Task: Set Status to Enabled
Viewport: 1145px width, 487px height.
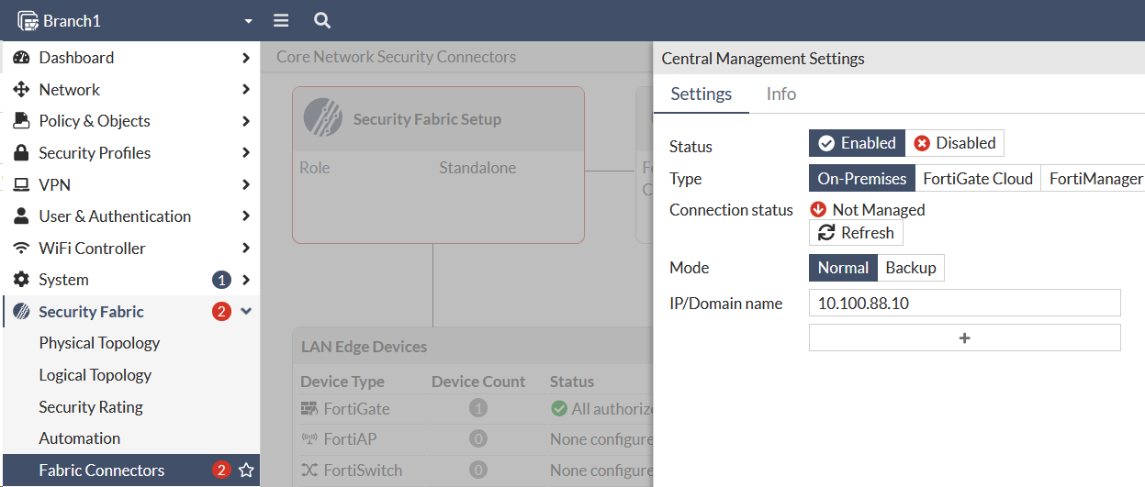Action: tap(857, 143)
